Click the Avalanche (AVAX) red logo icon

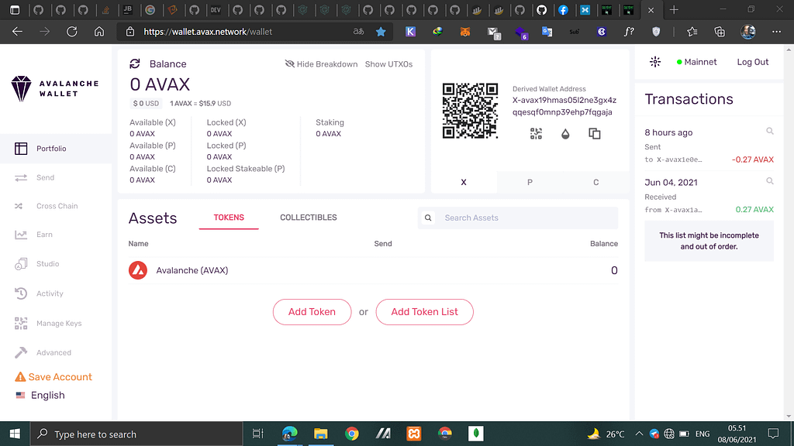click(x=138, y=270)
